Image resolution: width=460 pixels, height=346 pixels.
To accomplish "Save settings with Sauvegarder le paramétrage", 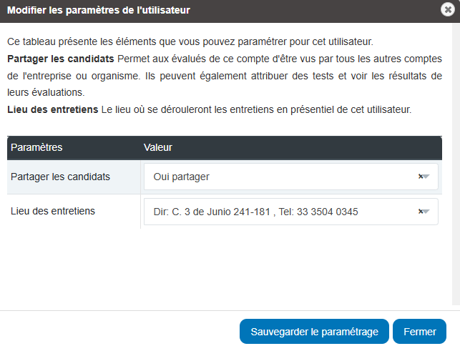I will (314, 331).
